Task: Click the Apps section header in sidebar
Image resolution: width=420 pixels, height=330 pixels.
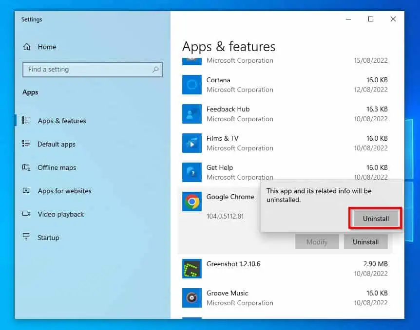Action: [30, 92]
